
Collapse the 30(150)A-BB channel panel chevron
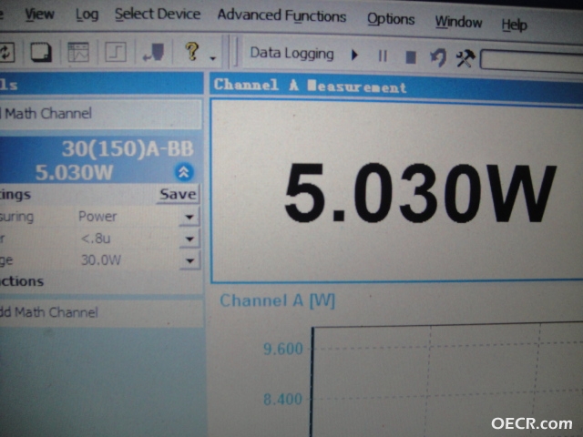pyautogui.click(x=184, y=172)
